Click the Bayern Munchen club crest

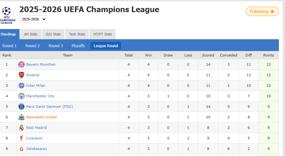pos(21,64)
